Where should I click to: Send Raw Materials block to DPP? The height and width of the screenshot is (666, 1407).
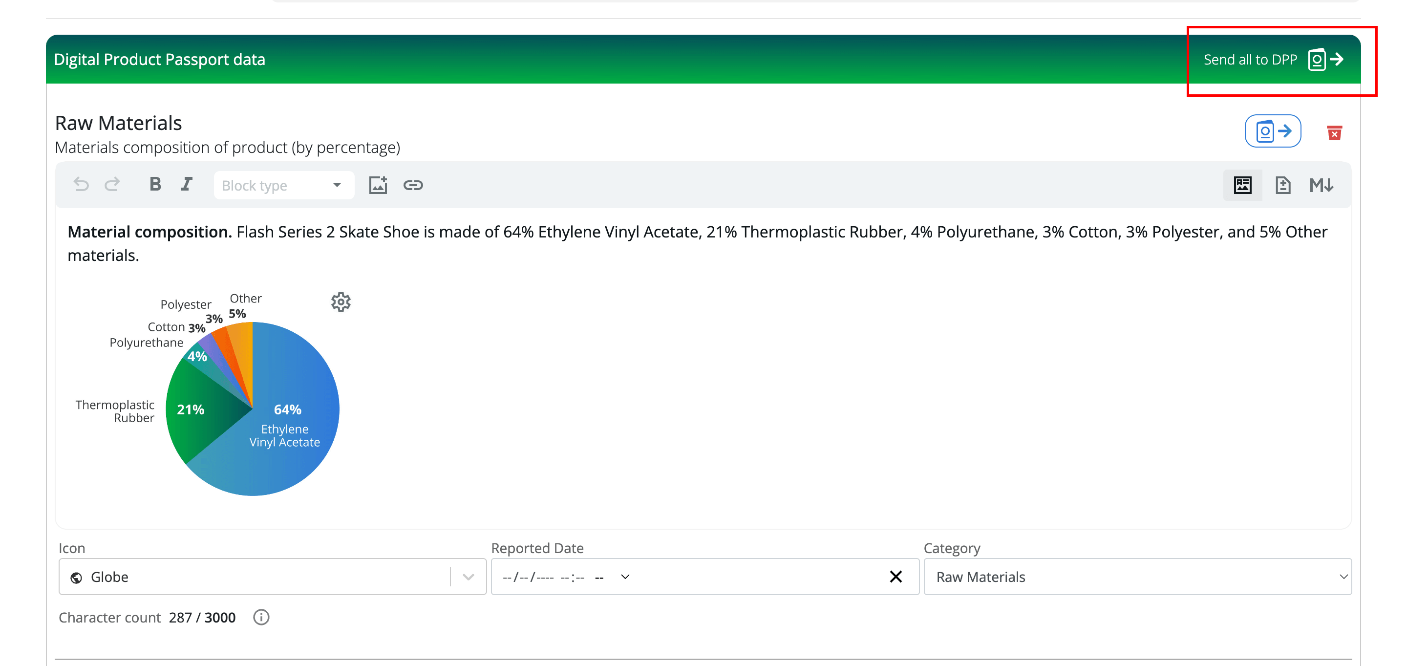[x=1273, y=131]
